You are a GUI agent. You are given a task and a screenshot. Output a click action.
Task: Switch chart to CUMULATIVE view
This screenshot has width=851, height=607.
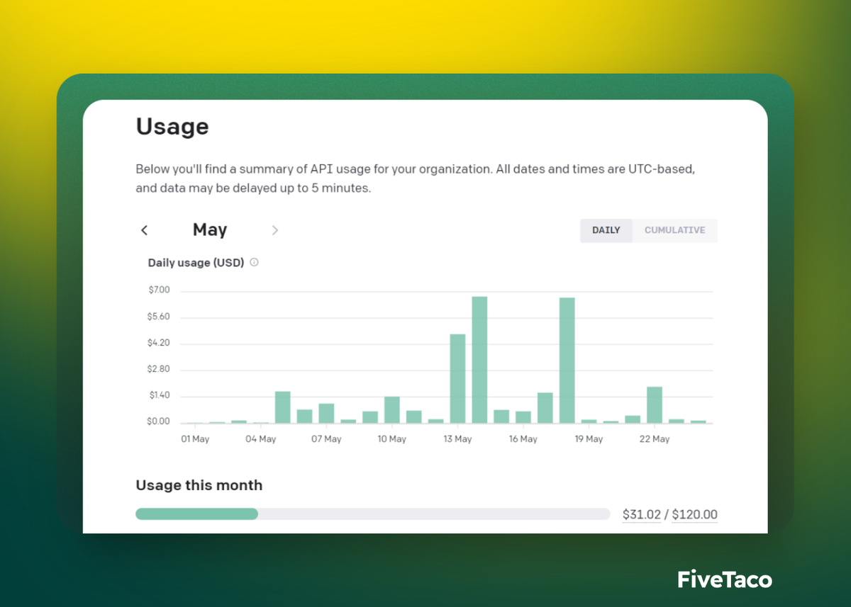coord(674,230)
